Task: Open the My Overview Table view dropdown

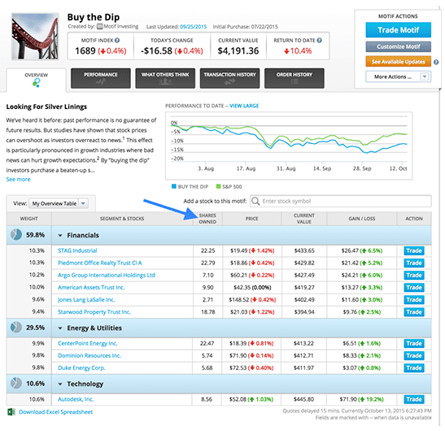Action: [59, 203]
